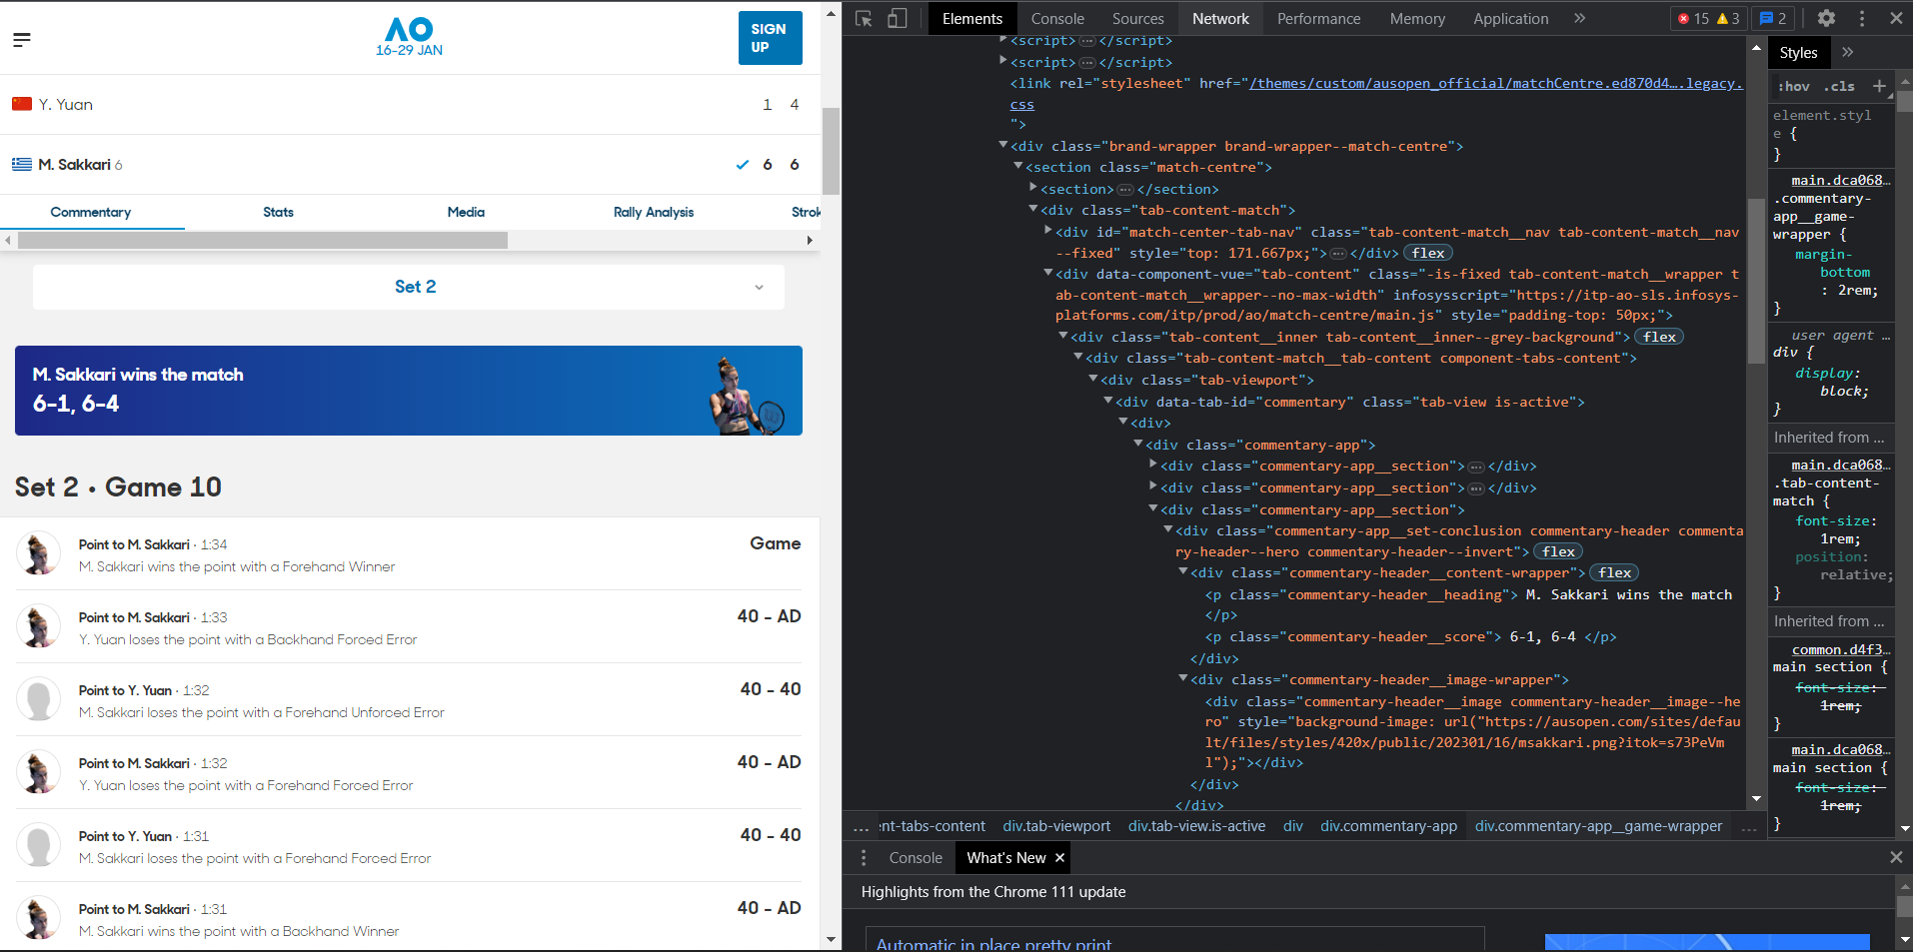Viewport: 1913px width, 952px height.
Task: Collapse the commentary-app div node
Action: coord(1137,445)
